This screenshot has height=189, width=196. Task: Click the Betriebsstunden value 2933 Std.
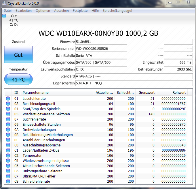tap(178, 69)
